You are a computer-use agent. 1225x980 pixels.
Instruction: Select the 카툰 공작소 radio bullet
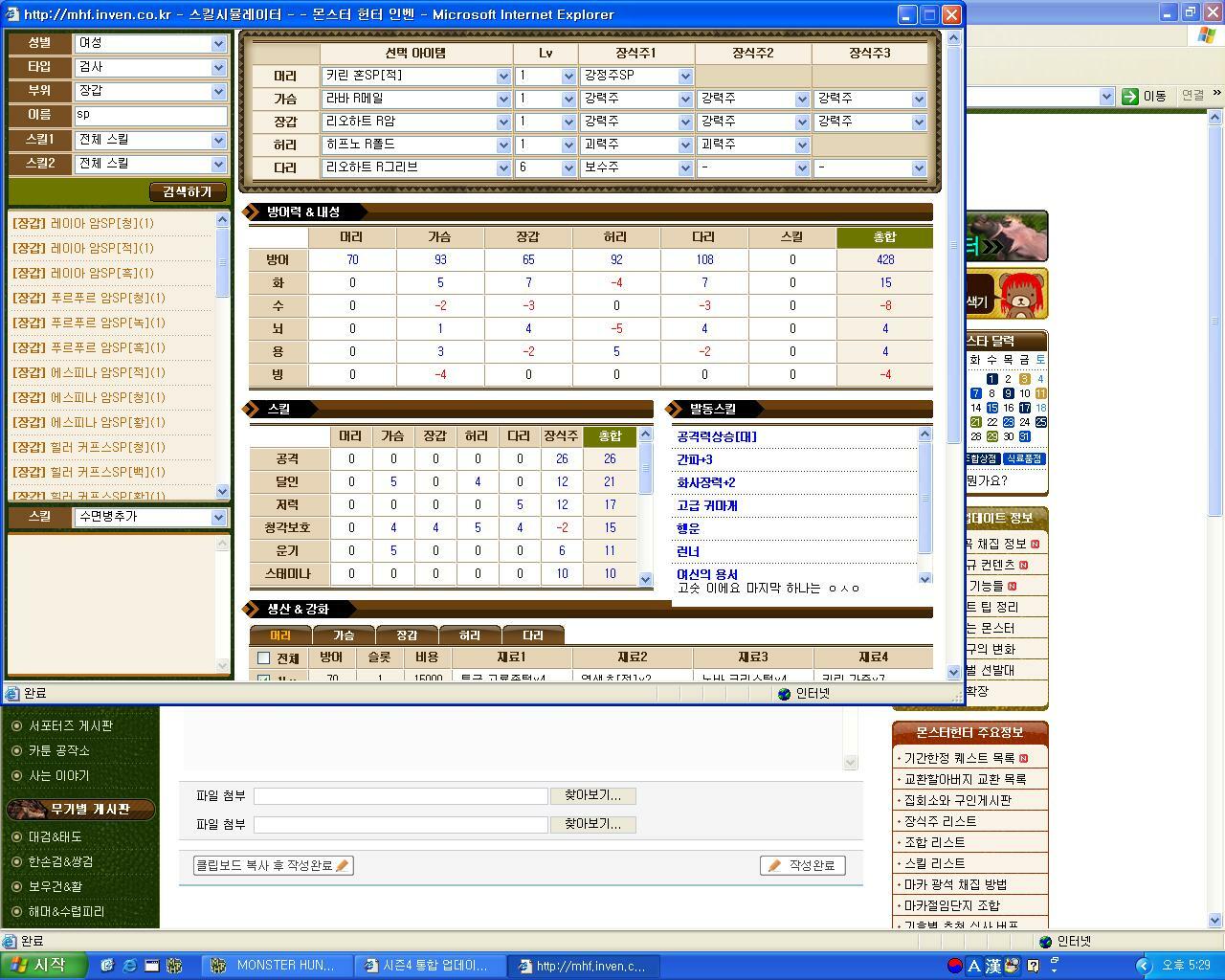click(16, 750)
